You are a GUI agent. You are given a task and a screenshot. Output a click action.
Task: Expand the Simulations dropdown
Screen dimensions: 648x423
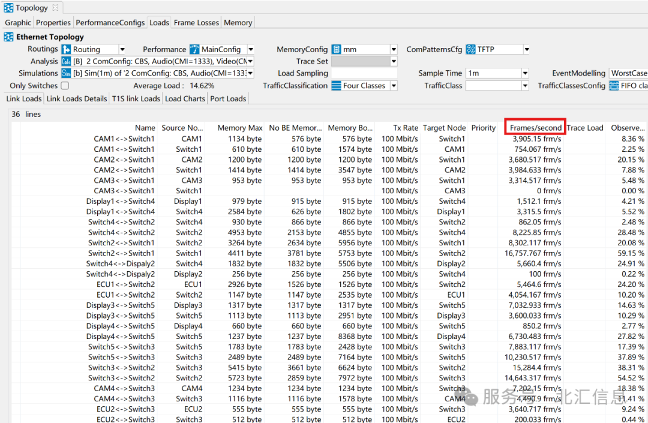pyautogui.click(x=250, y=73)
